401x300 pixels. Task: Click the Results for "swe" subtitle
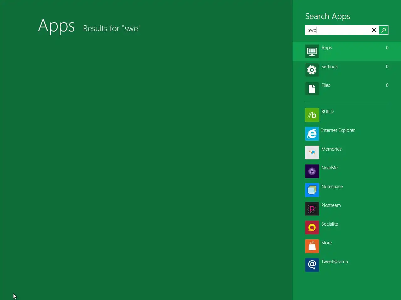[x=112, y=28]
